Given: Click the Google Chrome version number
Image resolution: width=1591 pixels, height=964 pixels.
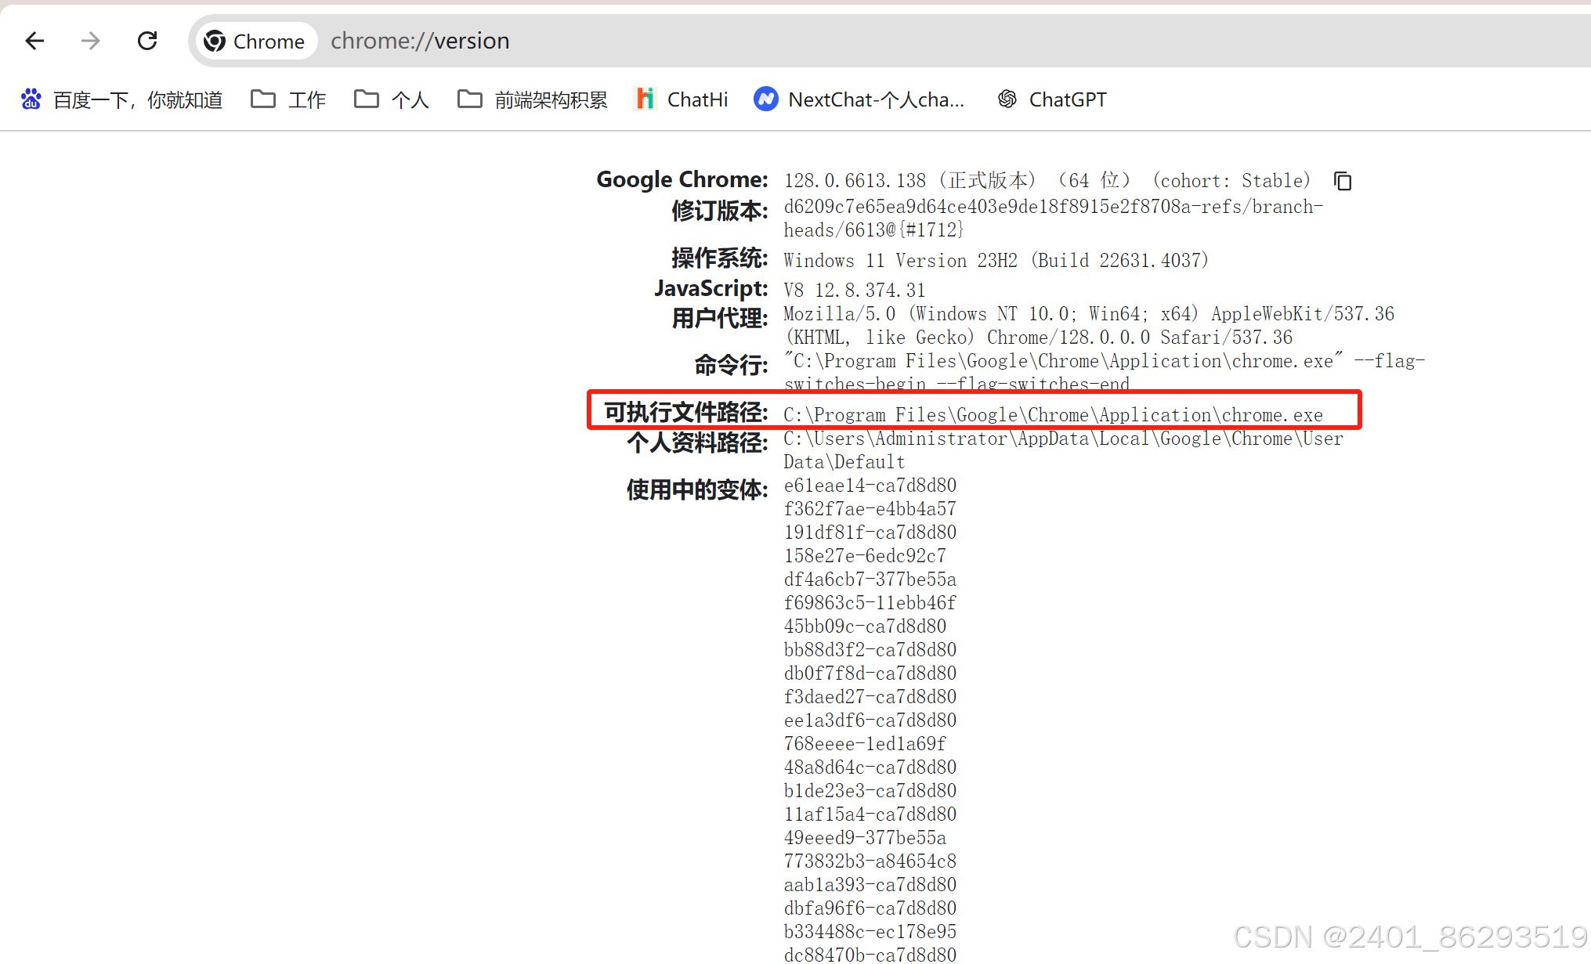Looking at the screenshot, I should (855, 181).
